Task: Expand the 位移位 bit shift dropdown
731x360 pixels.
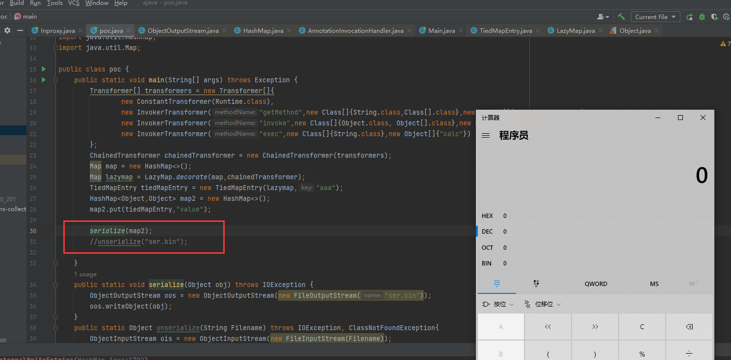Action: tap(542, 304)
